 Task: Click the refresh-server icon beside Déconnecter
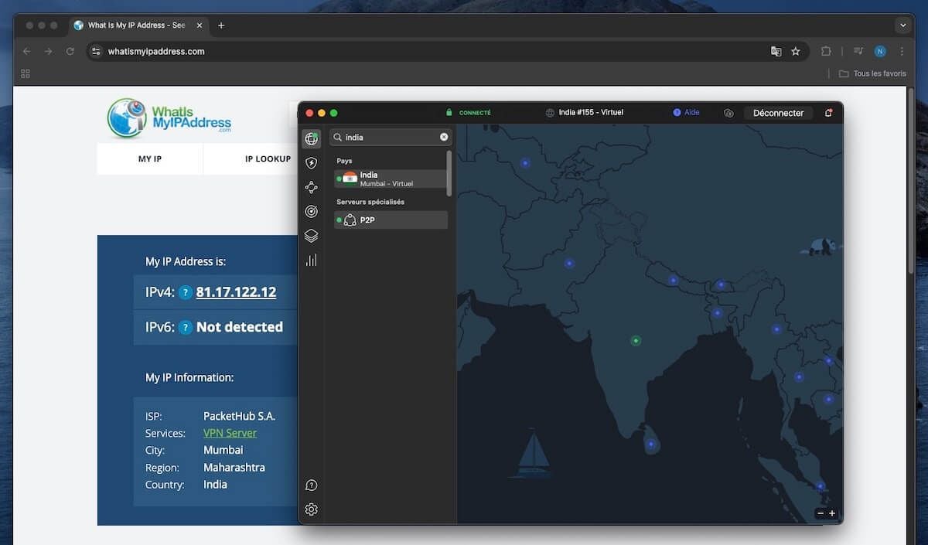tap(728, 113)
